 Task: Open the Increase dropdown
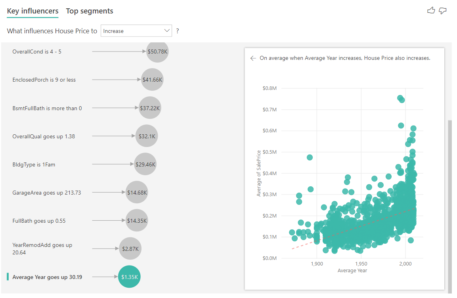point(136,31)
